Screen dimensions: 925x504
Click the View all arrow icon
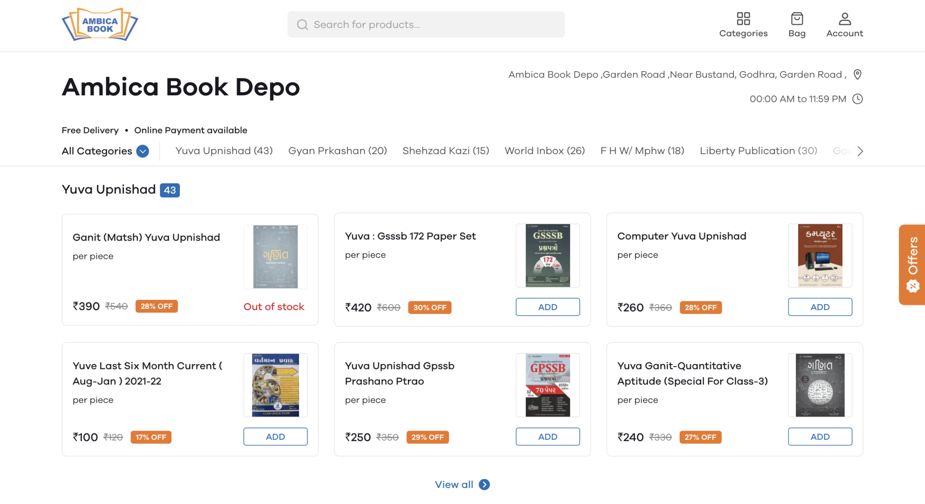pyautogui.click(x=484, y=485)
